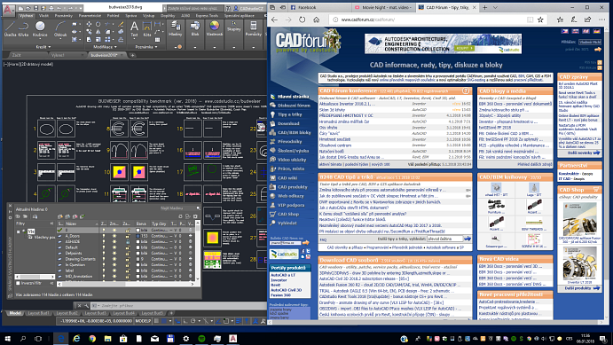Toggle lock for ASHADE layer
613x345 pixels.
click(127, 242)
